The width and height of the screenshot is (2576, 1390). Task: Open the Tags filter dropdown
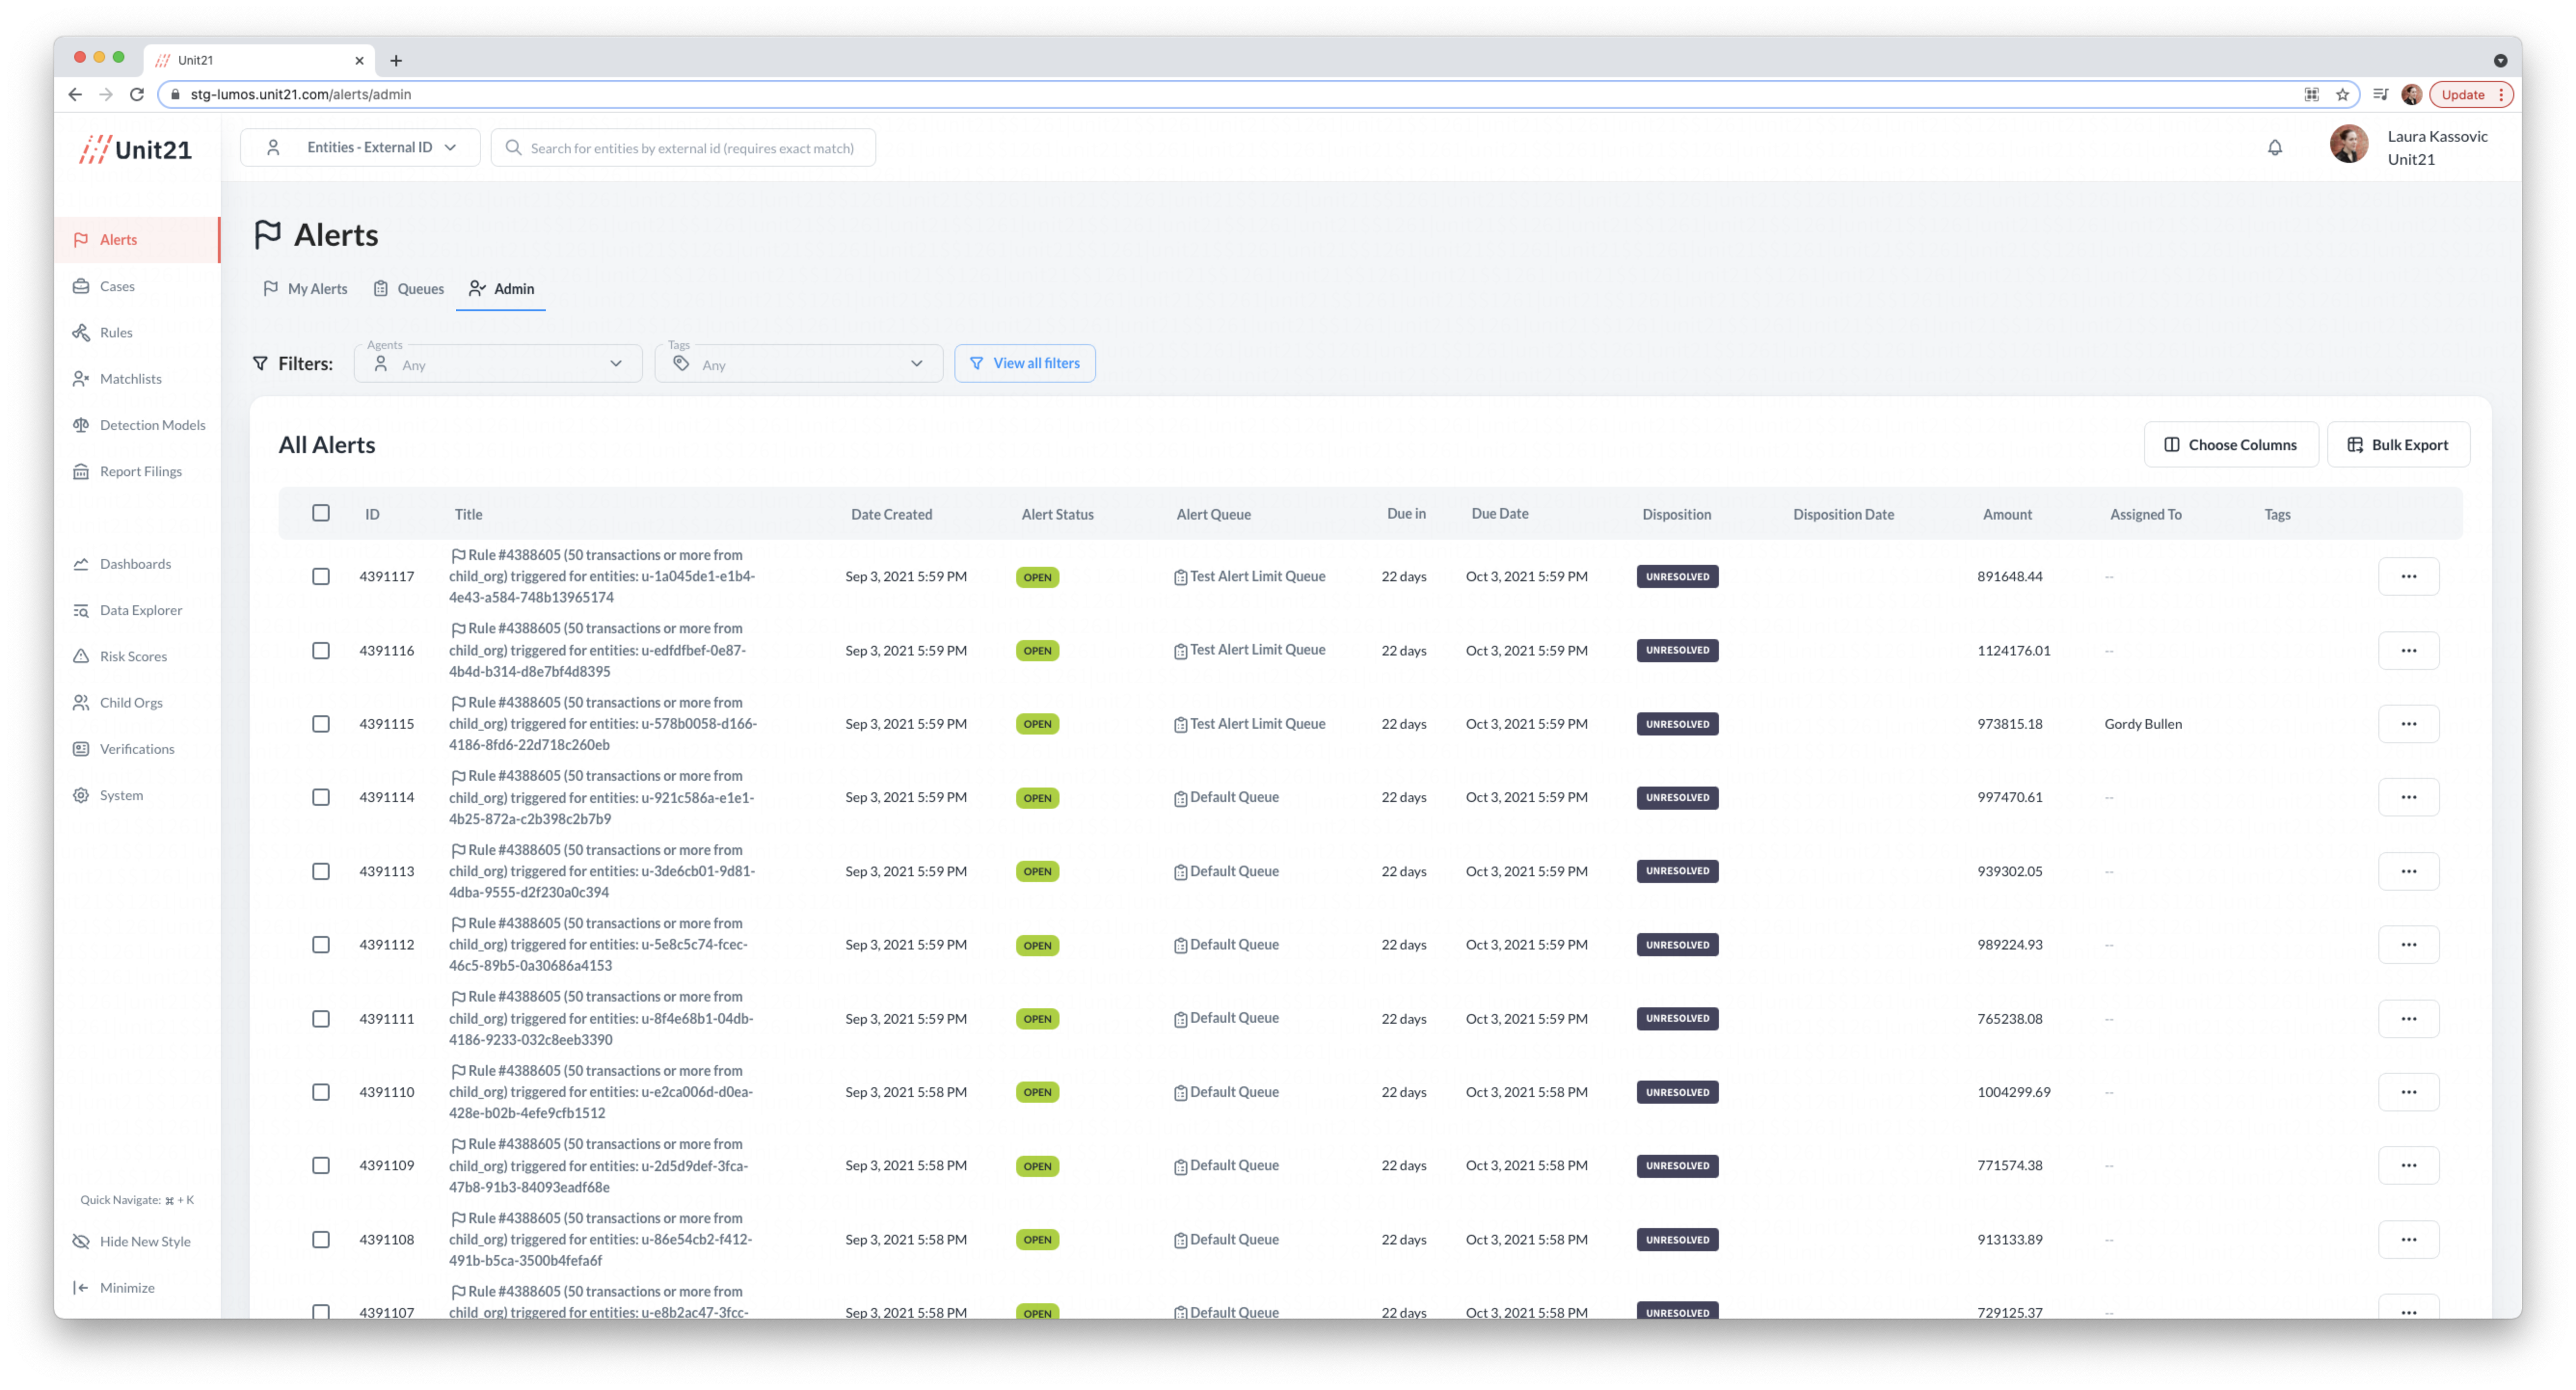click(x=798, y=364)
